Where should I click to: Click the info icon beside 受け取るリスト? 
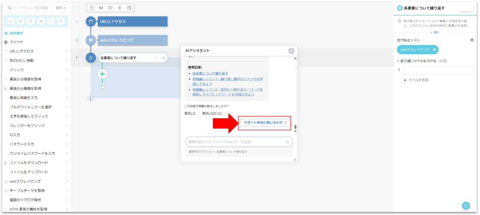point(472,40)
